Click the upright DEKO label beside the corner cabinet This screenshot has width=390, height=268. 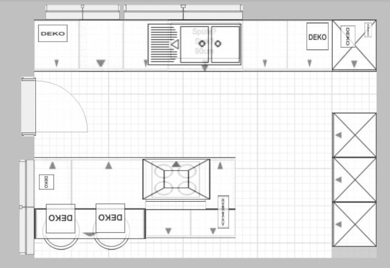[317, 37]
